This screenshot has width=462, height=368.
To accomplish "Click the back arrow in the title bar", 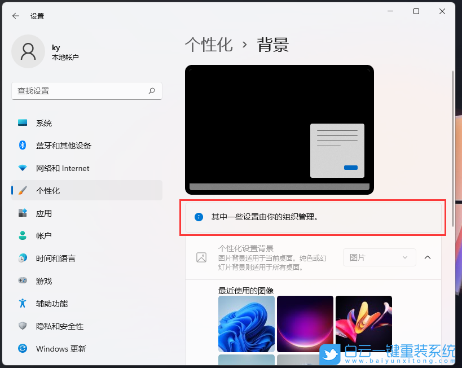I will click(x=15, y=16).
